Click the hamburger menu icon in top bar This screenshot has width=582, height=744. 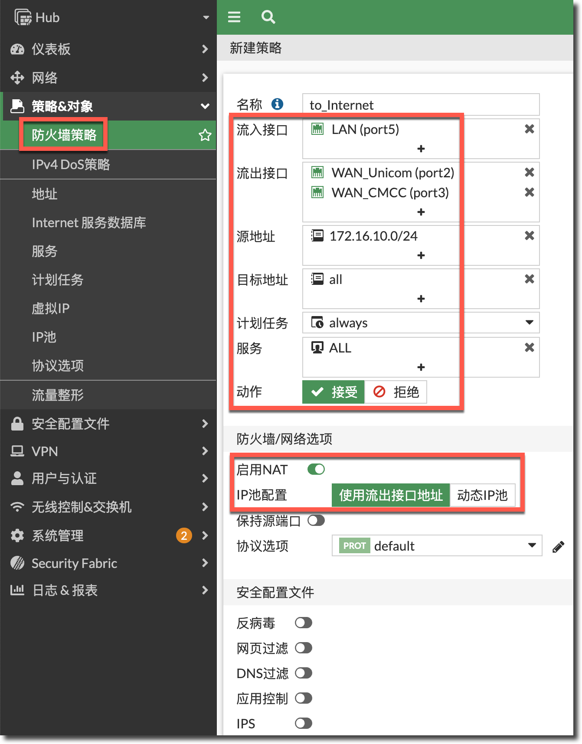(x=234, y=17)
